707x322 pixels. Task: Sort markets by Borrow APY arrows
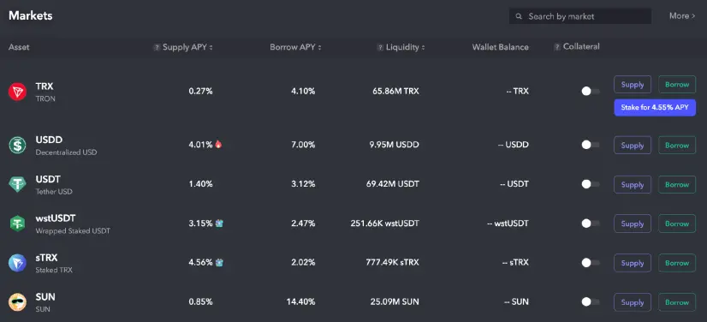point(319,47)
